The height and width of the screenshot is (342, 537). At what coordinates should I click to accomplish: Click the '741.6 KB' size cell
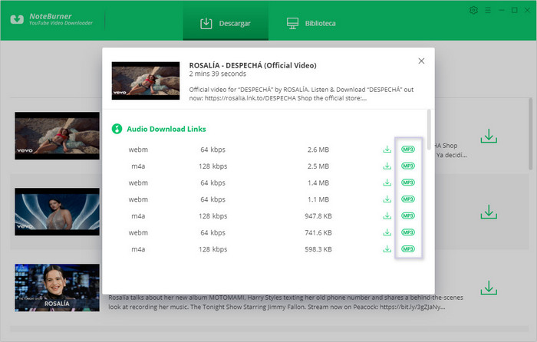click(x=318, y=232)
